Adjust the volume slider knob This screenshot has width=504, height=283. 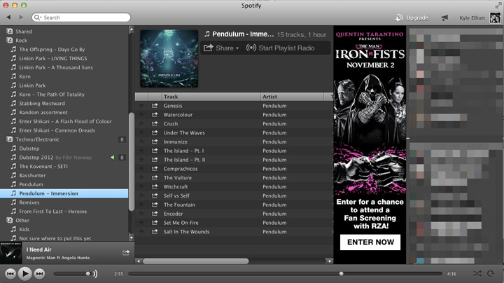click(87, 274)
